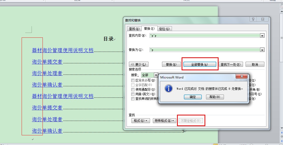This screenshot has width=283, height=145.
Task: Collapse options with the << 更少(L) button
Action: (139, 64)
